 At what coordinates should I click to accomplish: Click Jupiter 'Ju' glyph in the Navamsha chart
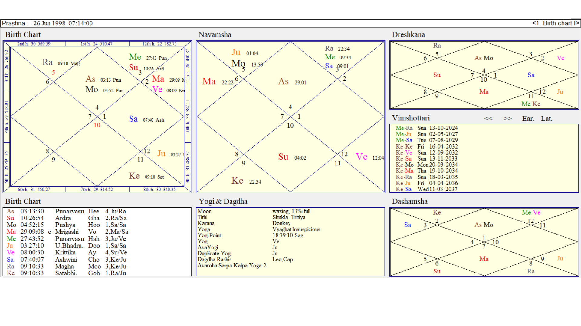[x=236, y=52]
